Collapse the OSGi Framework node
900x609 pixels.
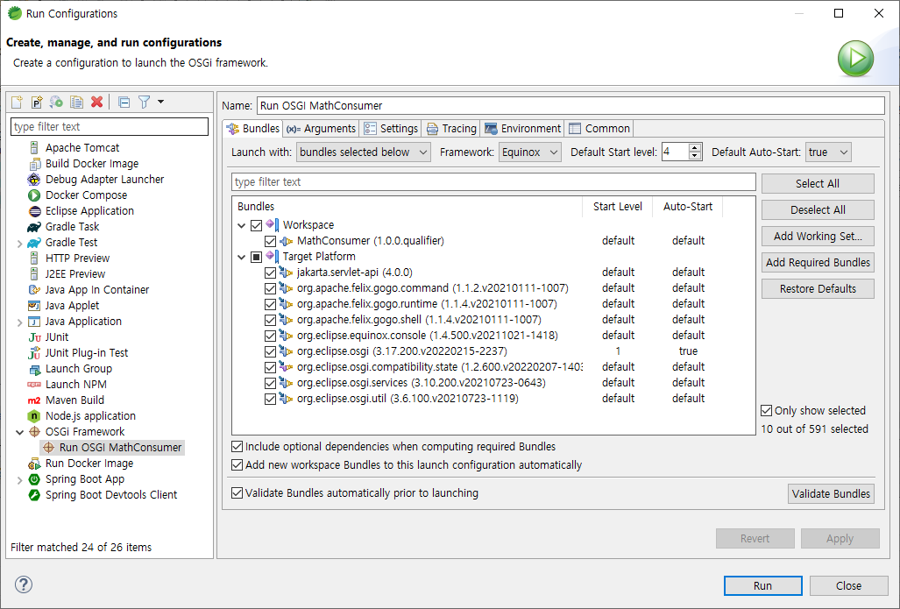(19, 432)
